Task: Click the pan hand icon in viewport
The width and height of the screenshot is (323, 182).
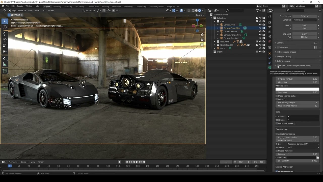Action: [202, 40]
